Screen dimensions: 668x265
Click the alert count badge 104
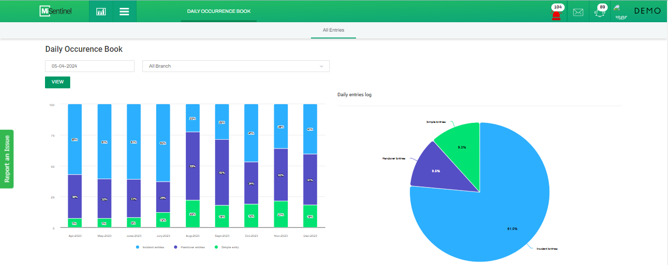click(558, 7)
